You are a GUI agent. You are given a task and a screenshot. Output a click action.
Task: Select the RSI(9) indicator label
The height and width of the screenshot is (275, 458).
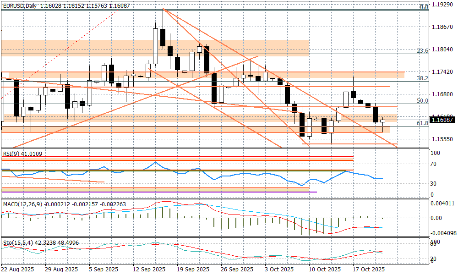[12, 154]
